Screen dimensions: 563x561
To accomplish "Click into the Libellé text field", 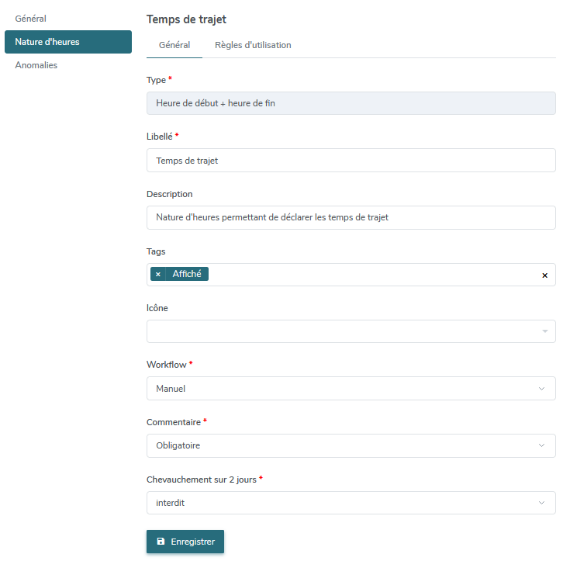I will [x=351, y=160].
